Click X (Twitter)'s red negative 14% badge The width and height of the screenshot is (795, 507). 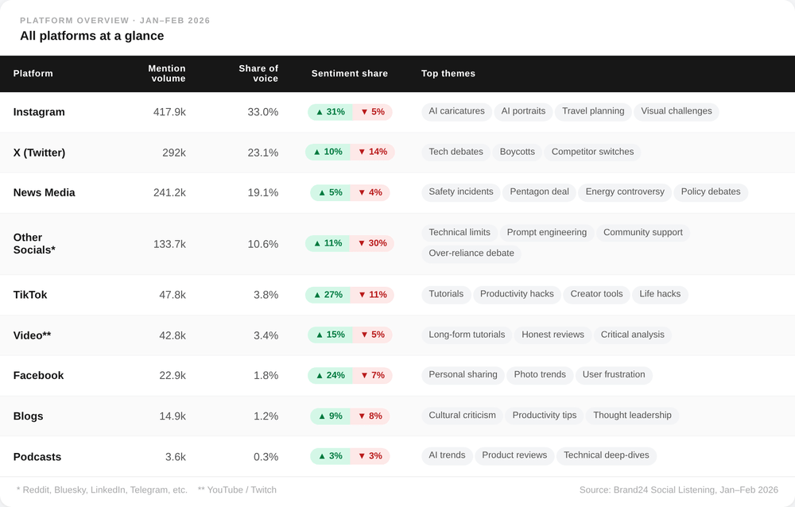tap(372, 152)
